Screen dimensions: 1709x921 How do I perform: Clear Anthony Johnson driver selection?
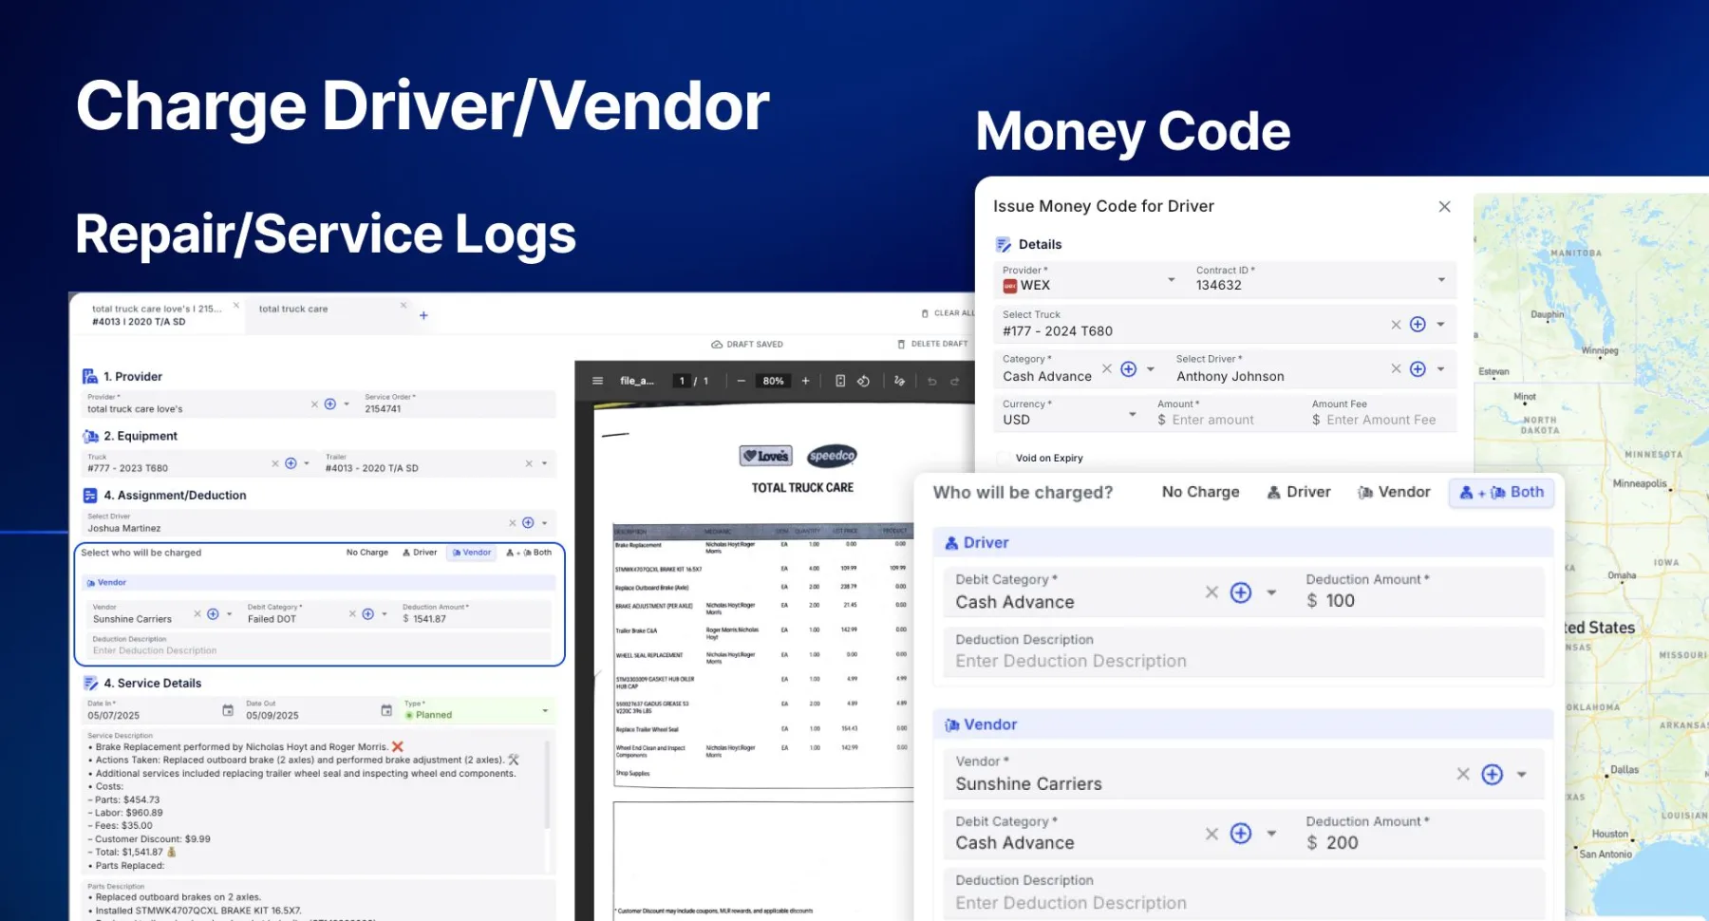[x=1396, y=368]
